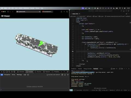Click the 'let lastEntity = null;' code line

90,37
